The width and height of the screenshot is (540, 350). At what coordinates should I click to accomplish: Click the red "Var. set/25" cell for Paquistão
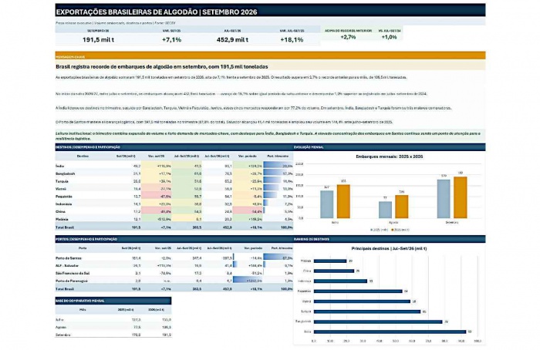(x=157, y=196)
